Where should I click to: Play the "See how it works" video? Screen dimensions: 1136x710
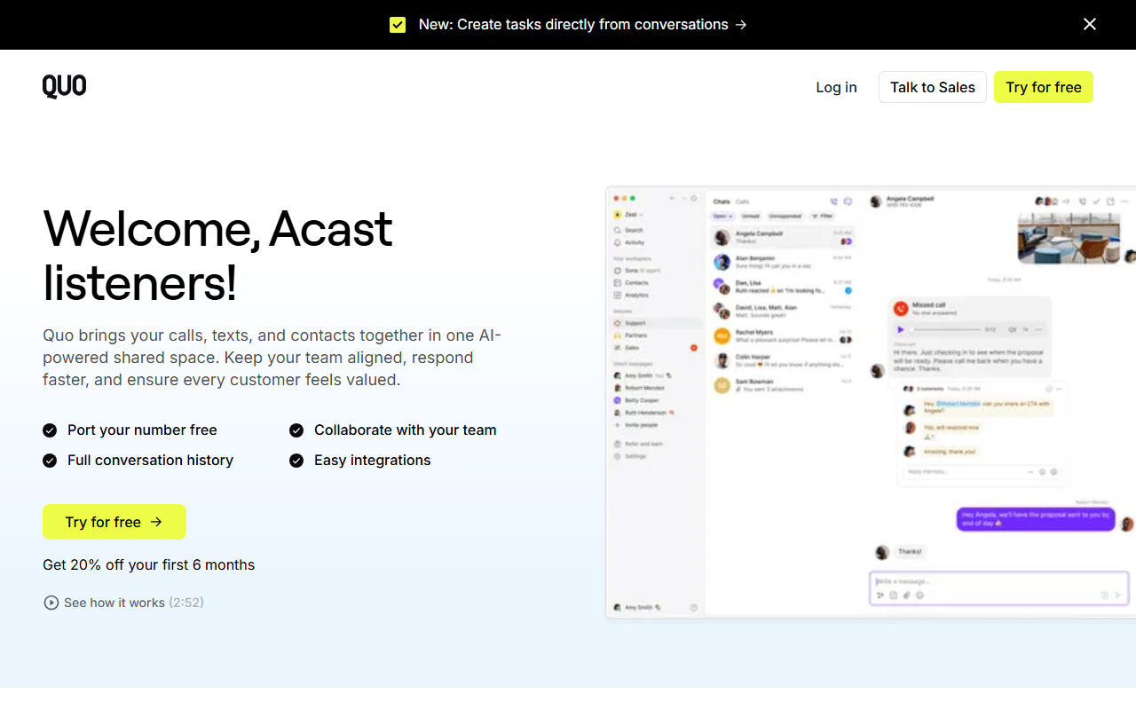point(123,603)
